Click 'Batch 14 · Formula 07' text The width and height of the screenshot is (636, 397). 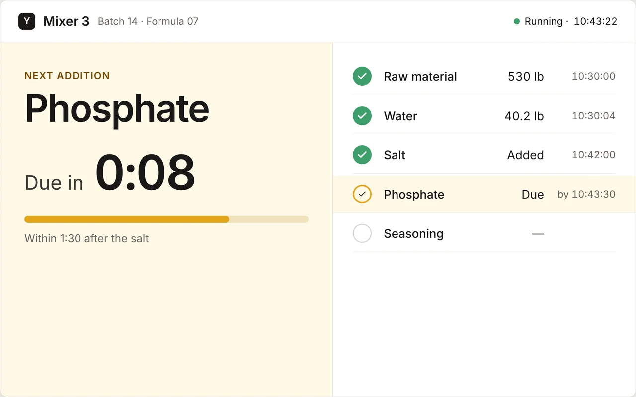click(148, 21)
